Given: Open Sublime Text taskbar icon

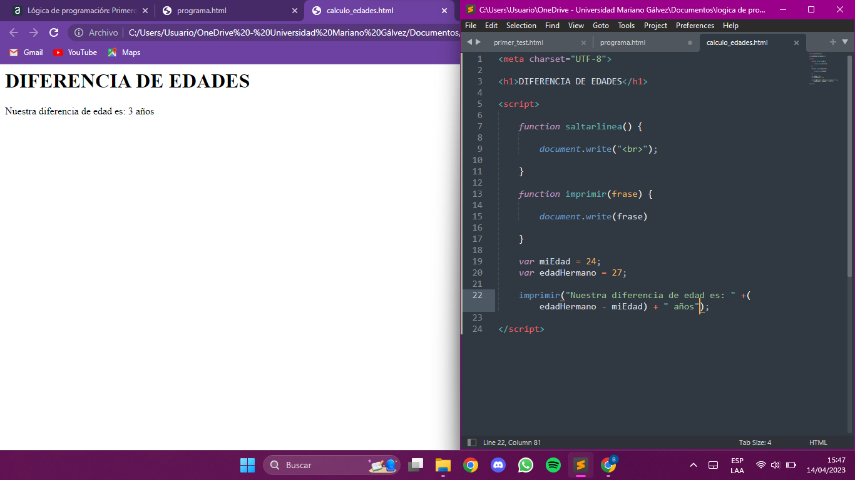Looking at the screenshot, I should click(x=581, y=465).
